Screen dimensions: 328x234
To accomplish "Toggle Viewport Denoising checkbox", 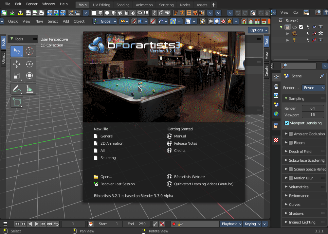I will tap(287, 123).
